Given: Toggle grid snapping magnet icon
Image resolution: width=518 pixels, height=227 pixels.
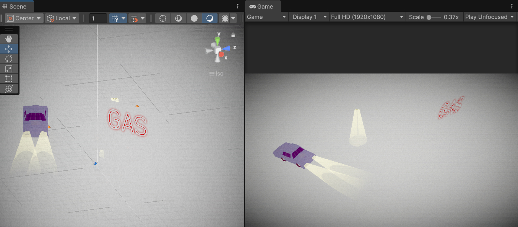Looking at the screenshot, I should (x=133, y=18).
